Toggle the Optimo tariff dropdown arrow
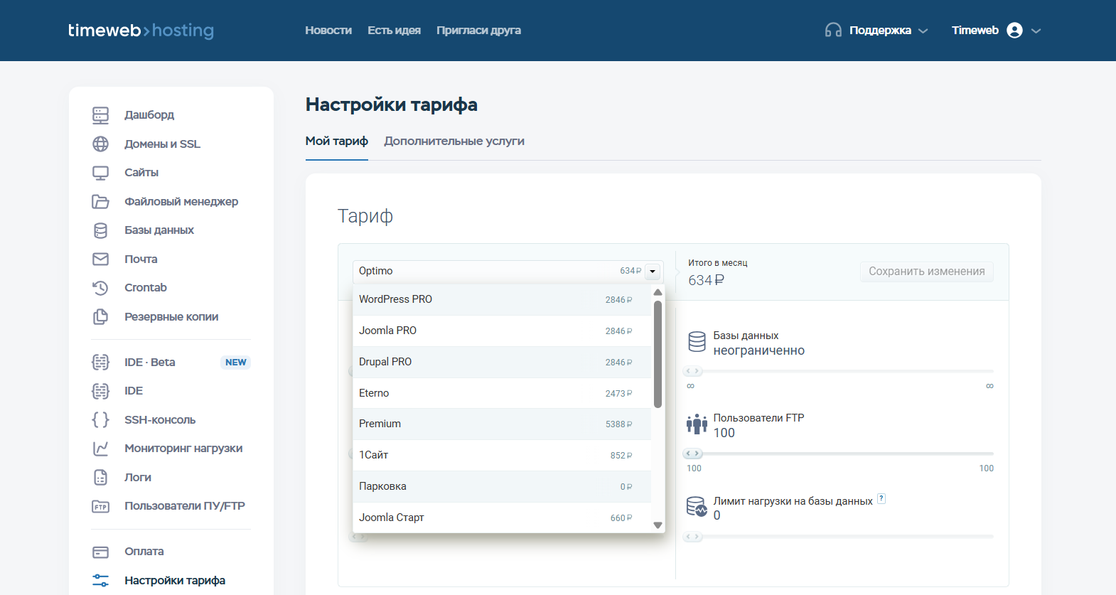This screenshot has height=595, width=1116. tap(653, 272)
